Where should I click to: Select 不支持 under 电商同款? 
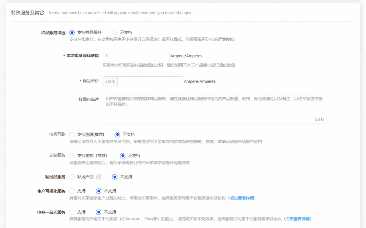pyautogui.click(x=118, y=134)
